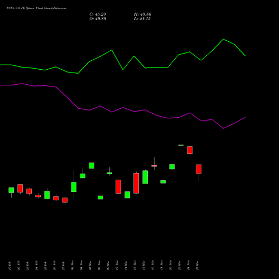Screen dimensions: 279x279
Task: Select the high value 'H: 49.80'
Action: click(x=143, y=15)
